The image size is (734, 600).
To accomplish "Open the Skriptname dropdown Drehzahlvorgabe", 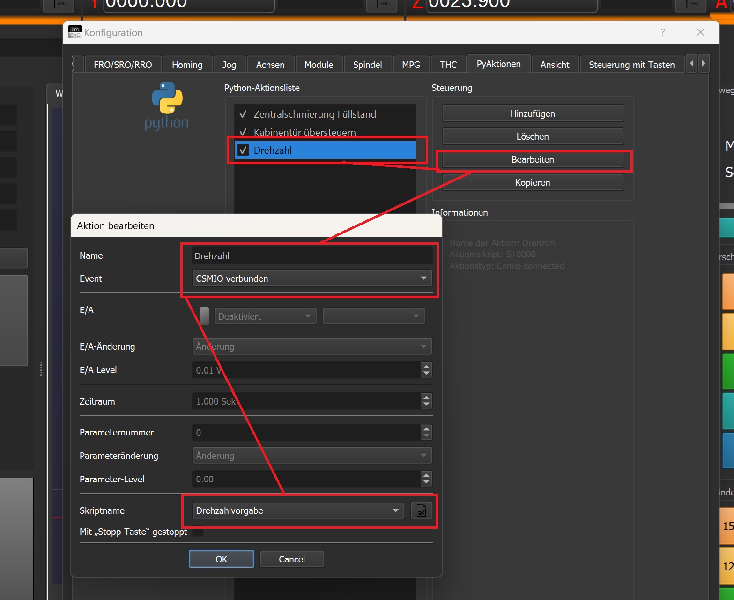I will click(298, 510).
